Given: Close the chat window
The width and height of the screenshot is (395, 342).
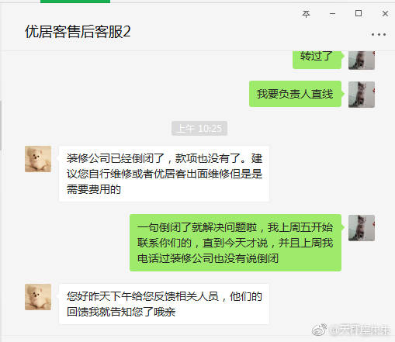Looking at the screenshot, I should pos(385,13).
